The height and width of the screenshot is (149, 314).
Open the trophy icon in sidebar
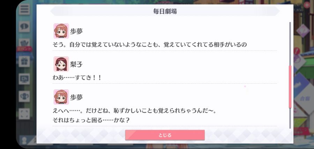(x=24, y=96)
